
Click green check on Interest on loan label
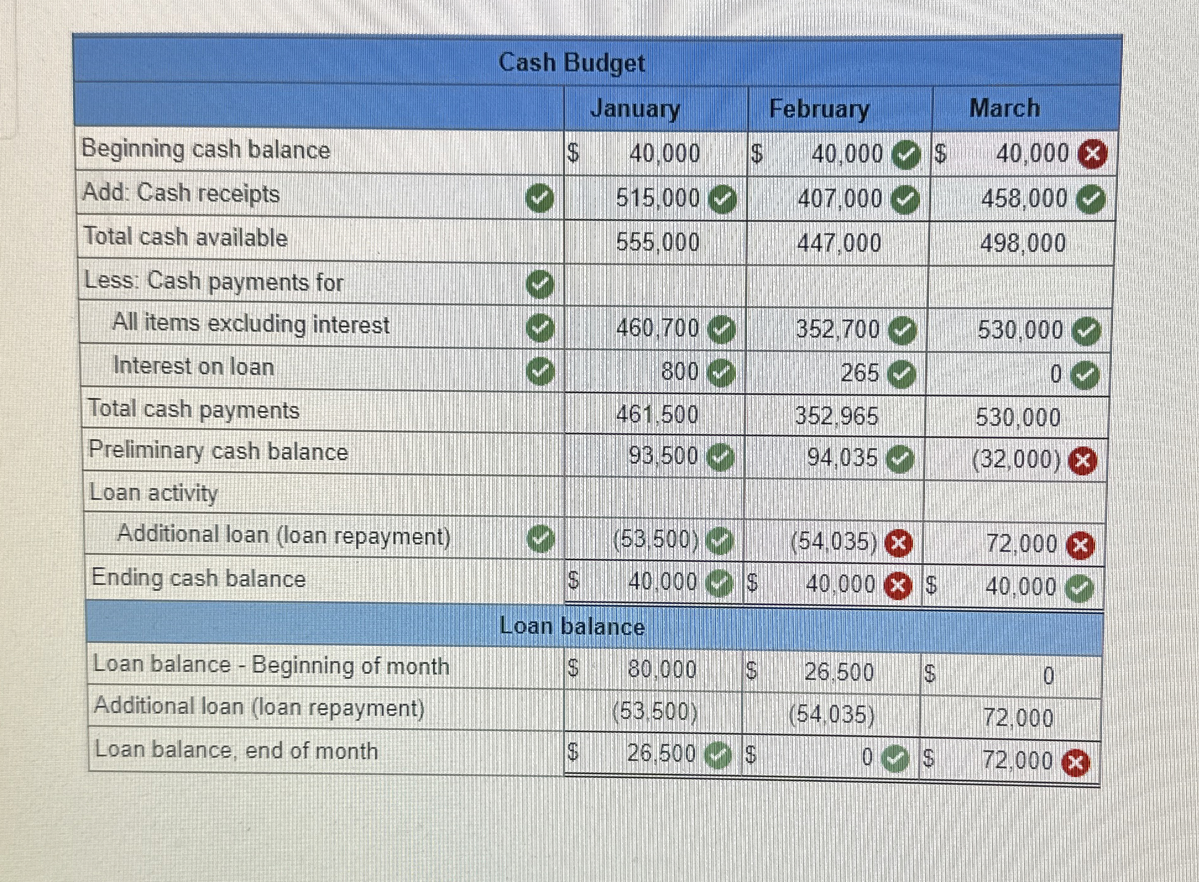pos(540,370)
